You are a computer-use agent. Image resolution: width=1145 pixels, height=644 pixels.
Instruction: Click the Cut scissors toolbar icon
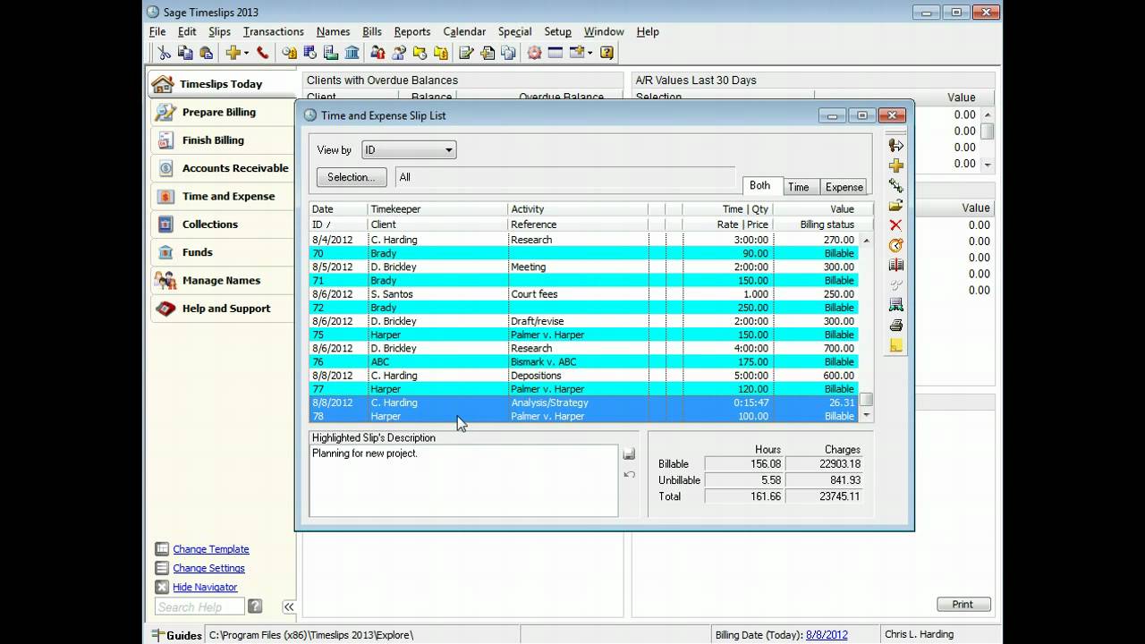[165, 53]
